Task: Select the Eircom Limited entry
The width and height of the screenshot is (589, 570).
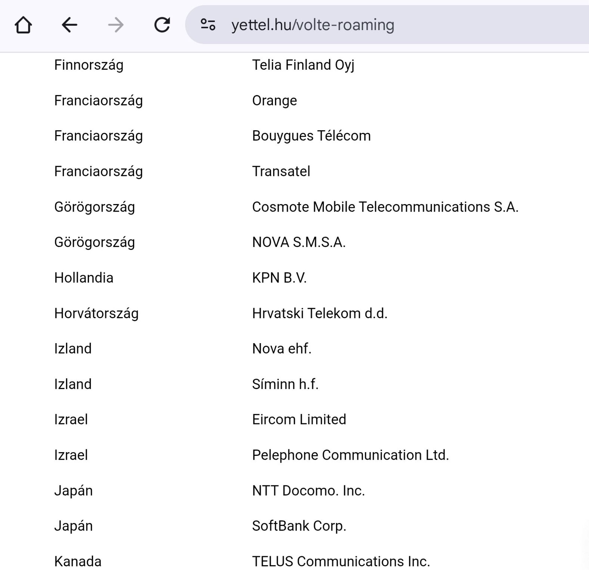Action: point(299,420)
